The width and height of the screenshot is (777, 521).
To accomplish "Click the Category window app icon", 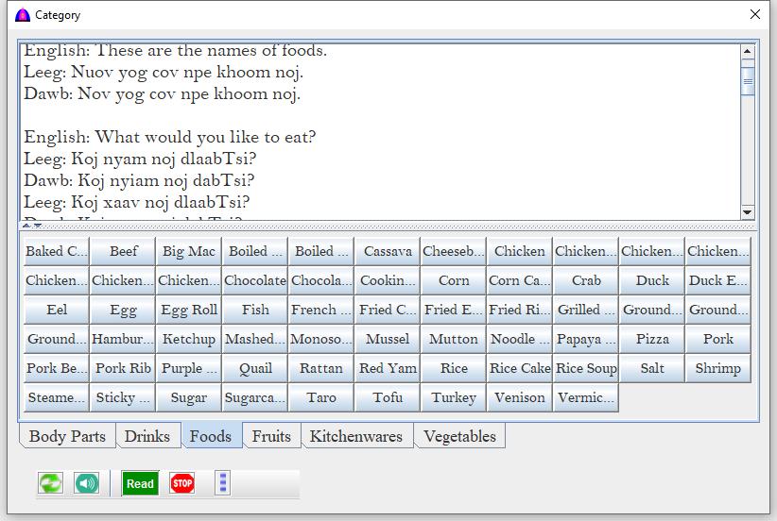I will 23,15.
